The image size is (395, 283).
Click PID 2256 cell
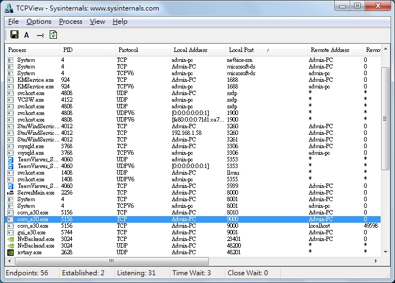pyautogui.click(x=66, y=192)
